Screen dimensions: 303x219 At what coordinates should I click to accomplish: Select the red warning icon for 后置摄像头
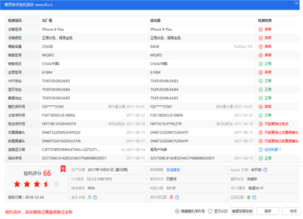(261, 132)
